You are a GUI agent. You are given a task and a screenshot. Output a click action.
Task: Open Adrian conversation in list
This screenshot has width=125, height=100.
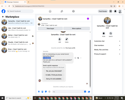click(17, 36)
